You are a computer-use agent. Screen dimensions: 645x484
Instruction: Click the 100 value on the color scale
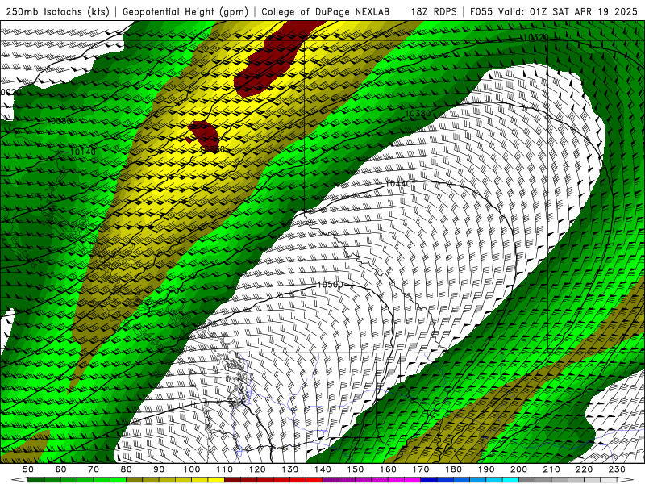tap(192, 469)
